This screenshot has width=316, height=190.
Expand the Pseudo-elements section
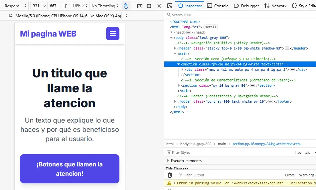tap(168, 161)
